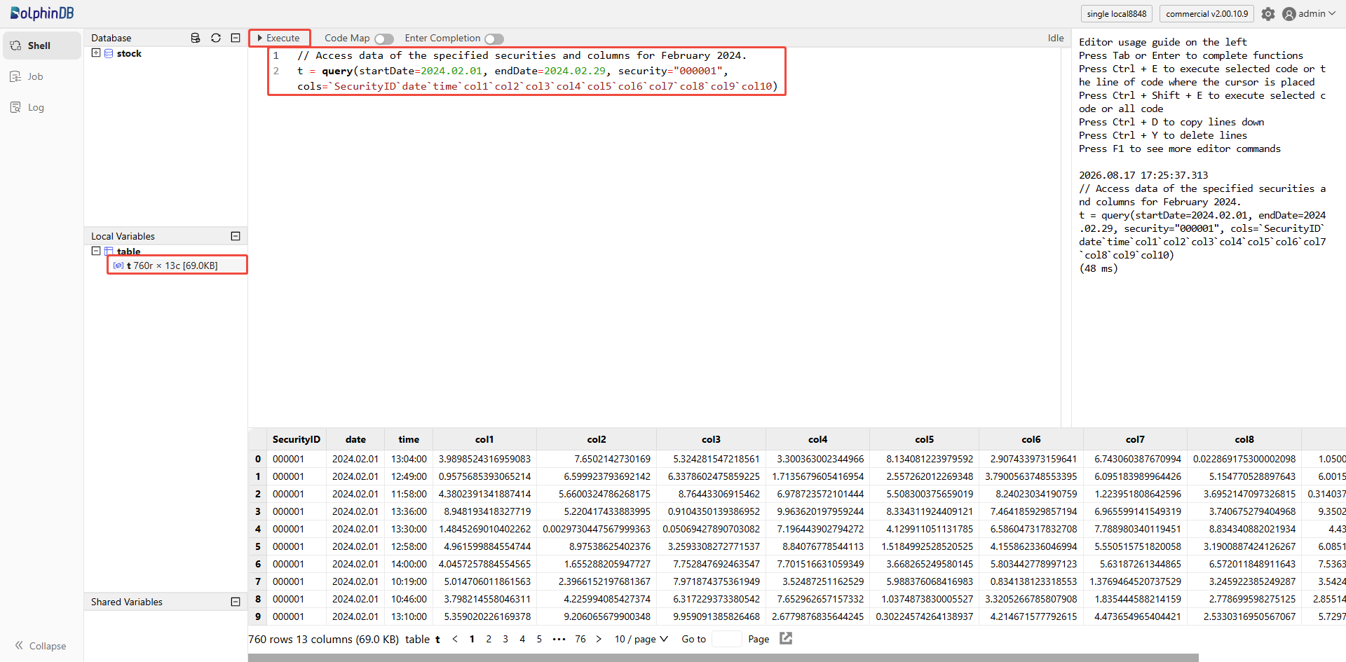Click editor line 1 comment text
1346x662 pixels.
click(522, 55)
